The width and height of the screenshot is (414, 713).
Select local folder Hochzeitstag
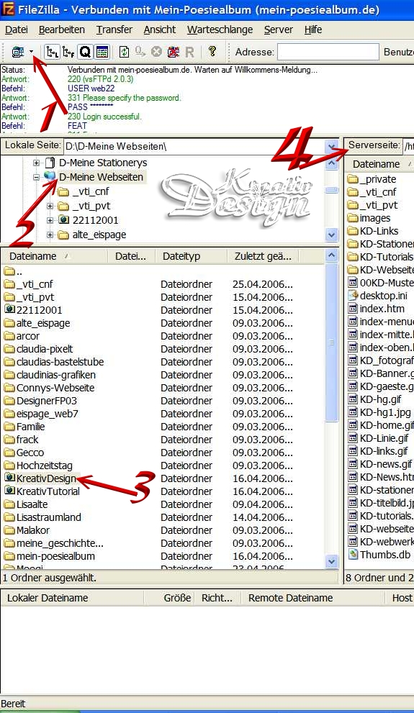tap(44, 466)
